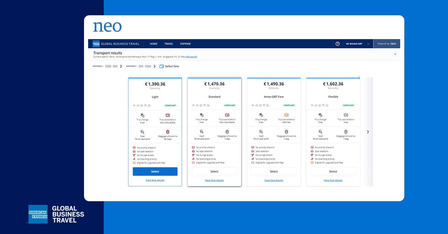Screen dimensions: 448x234
Task: Click the Trip change icon in Light fare
Action: pos(142,115)
